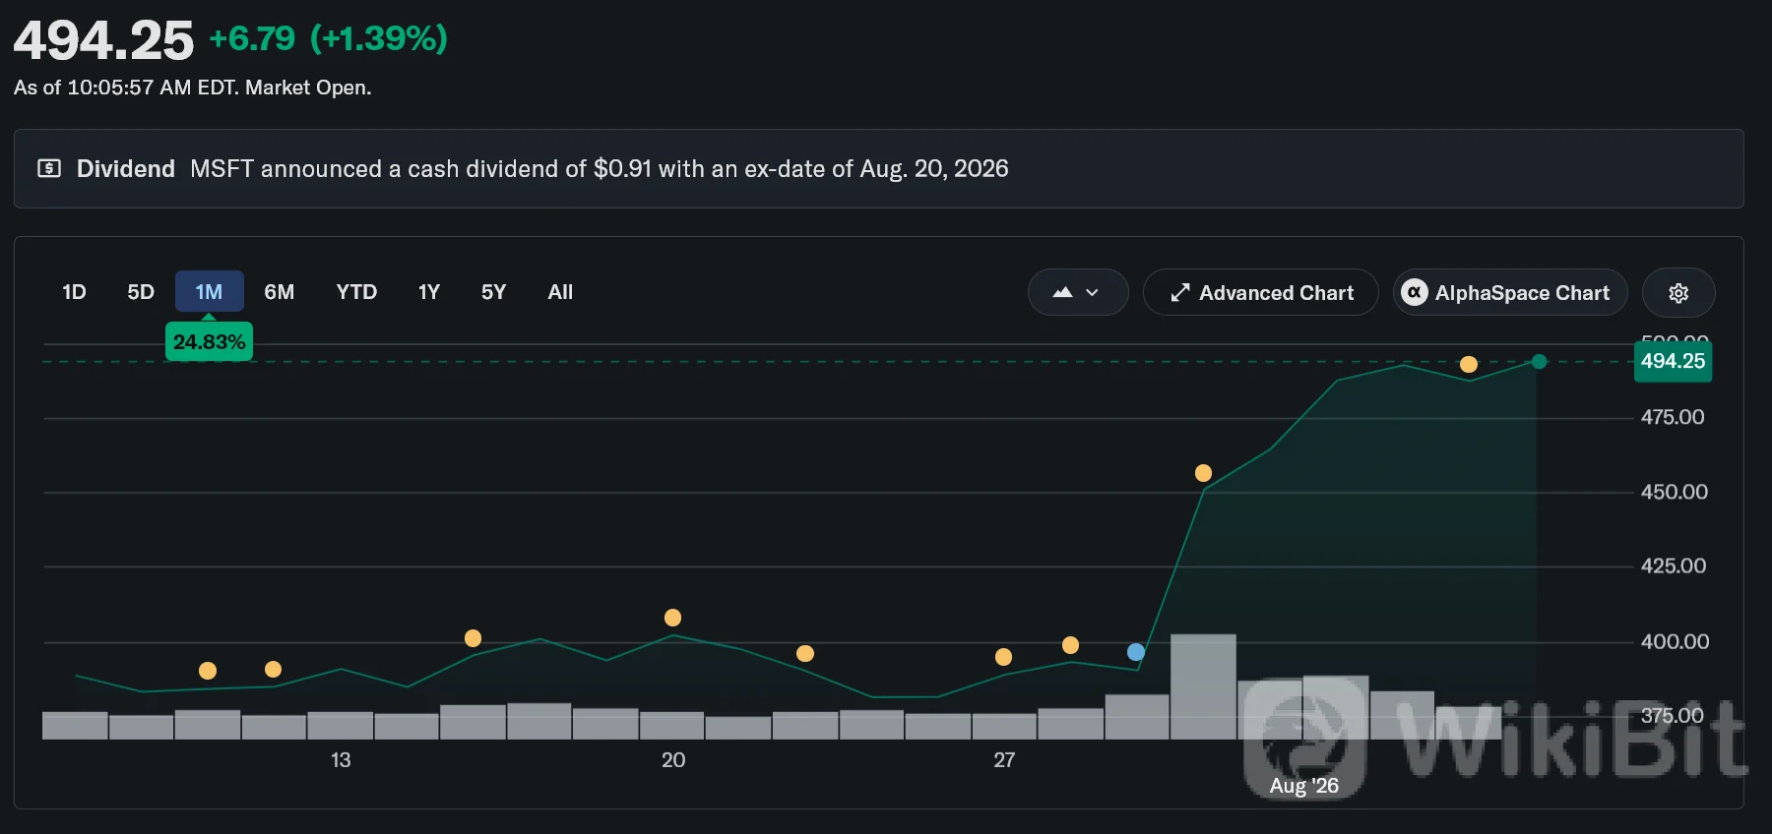Image resolution: width=1772 pixels, height=834 pixels.
Task: Click the 450.00 price axis label
Action: (x=1674, y=492)
